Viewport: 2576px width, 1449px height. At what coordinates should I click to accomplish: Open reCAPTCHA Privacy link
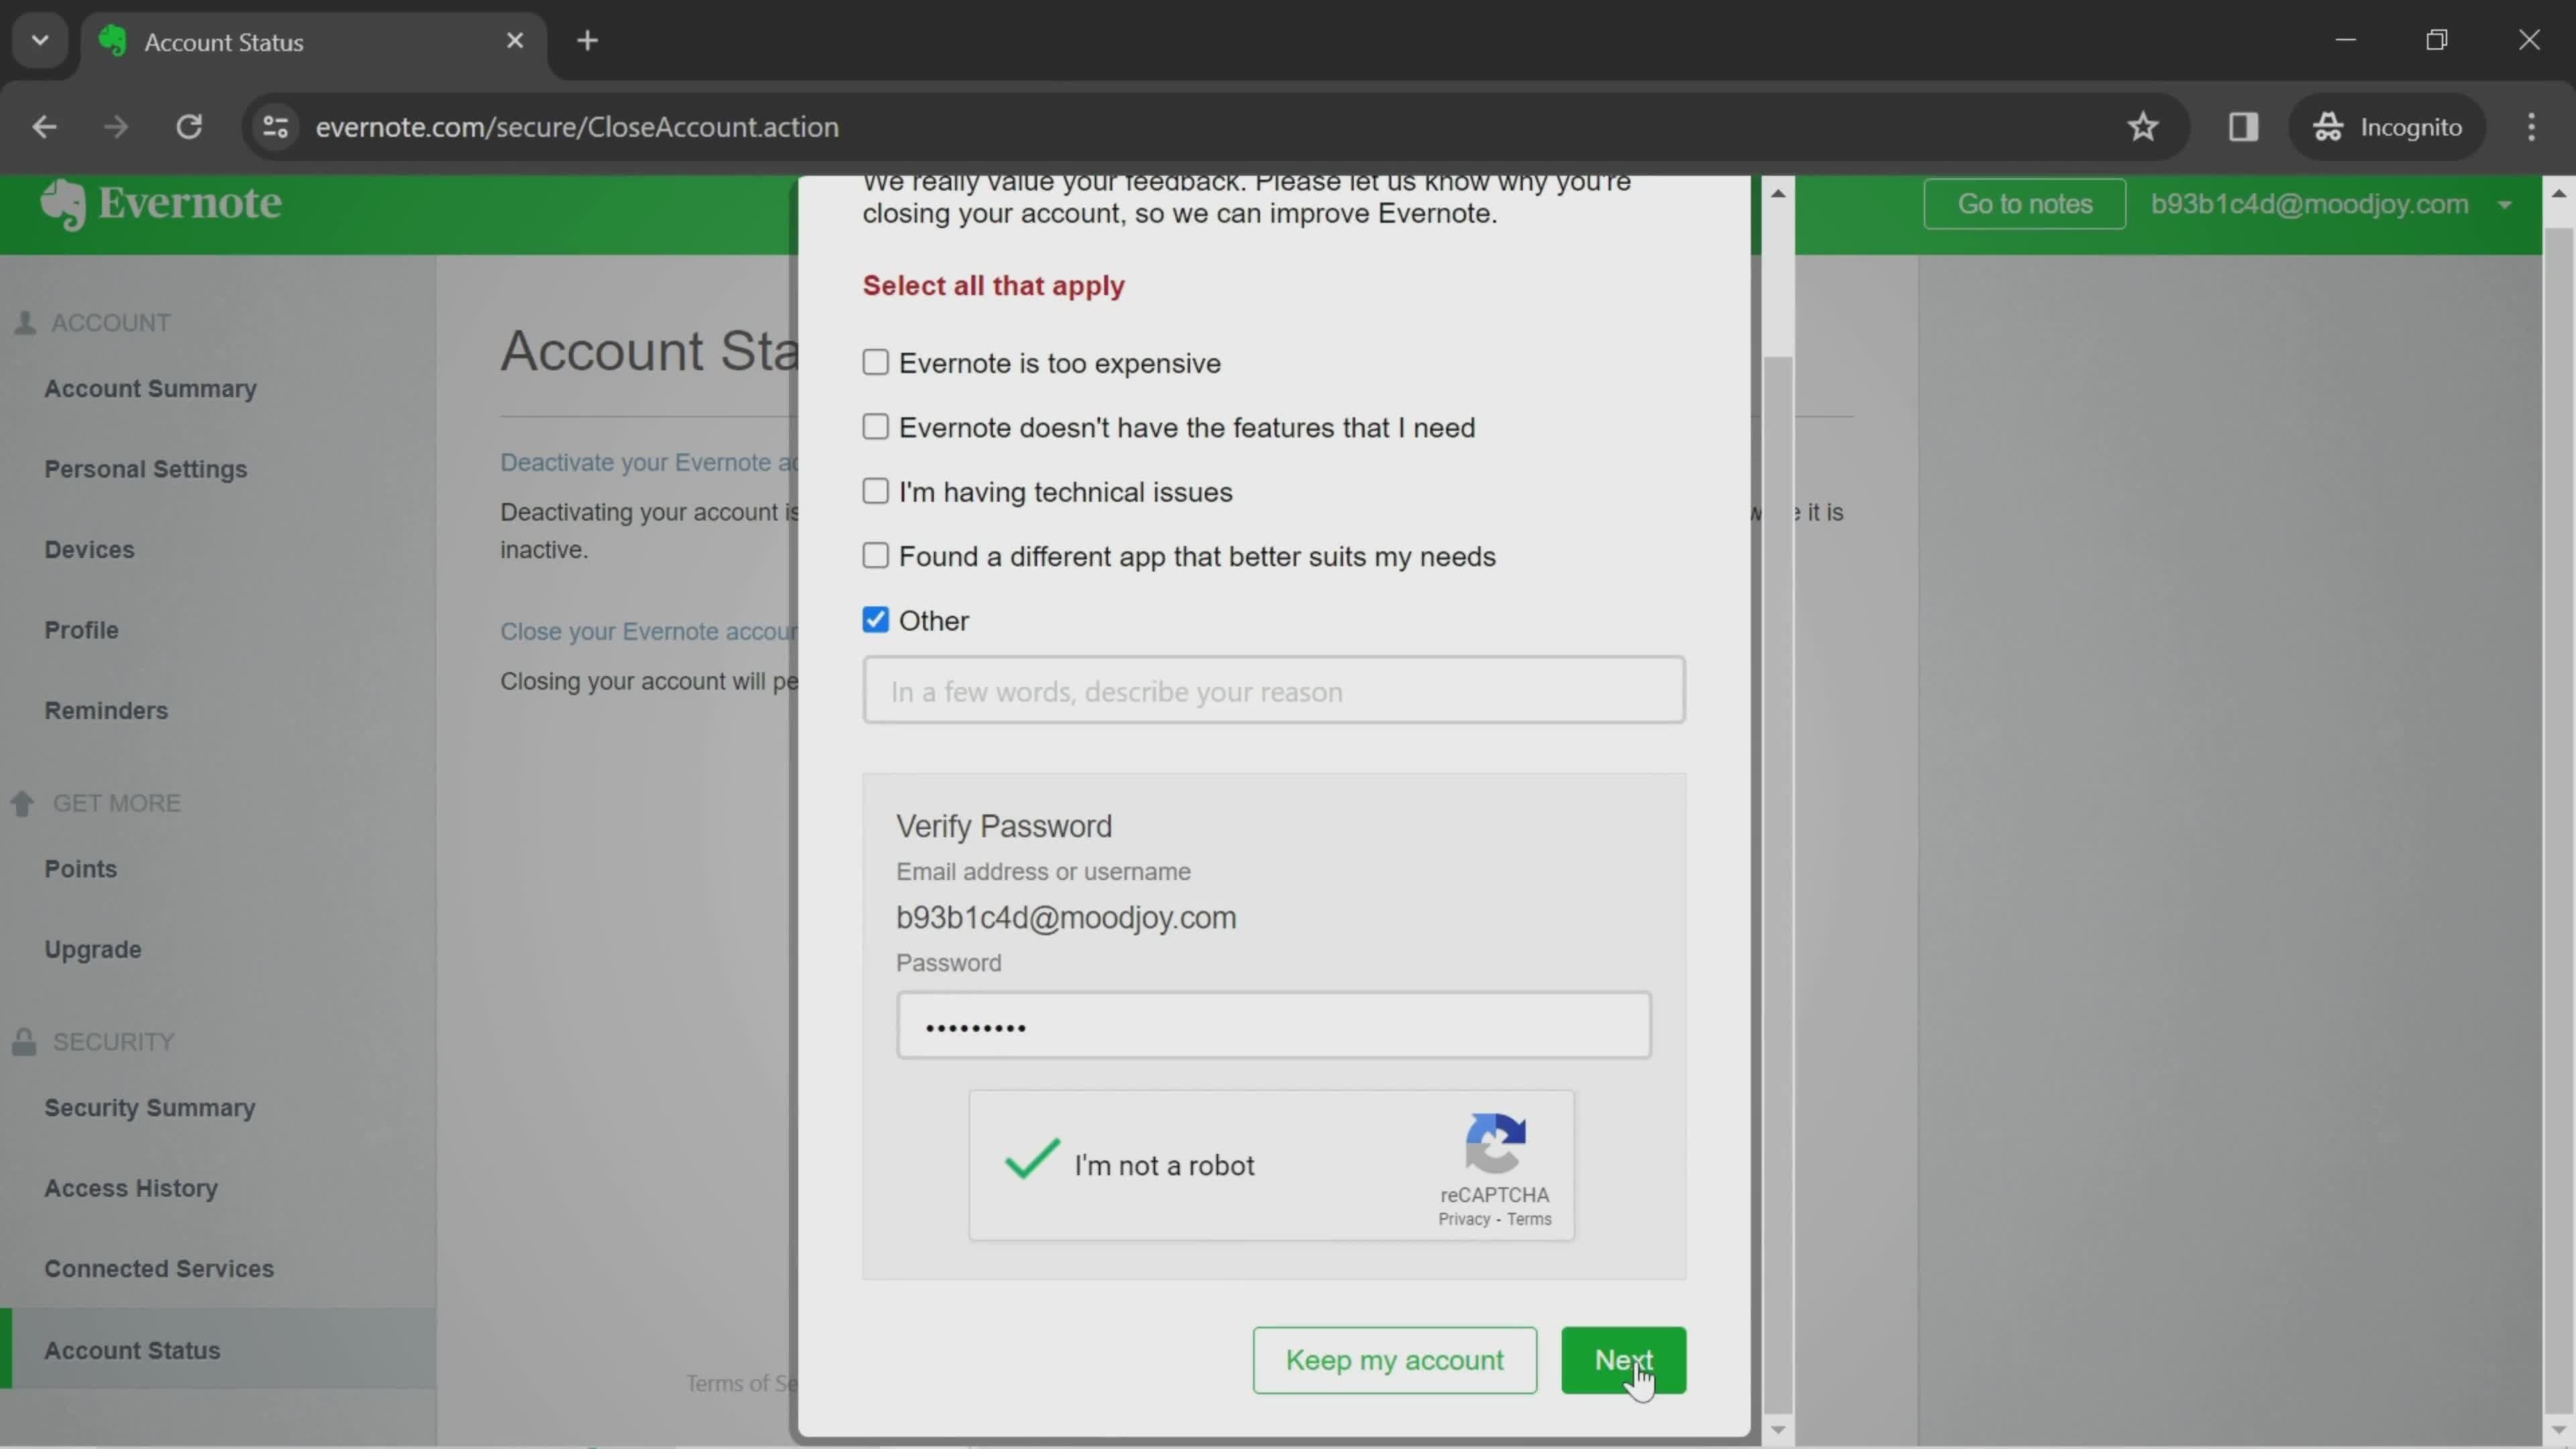(1464, 1219)
